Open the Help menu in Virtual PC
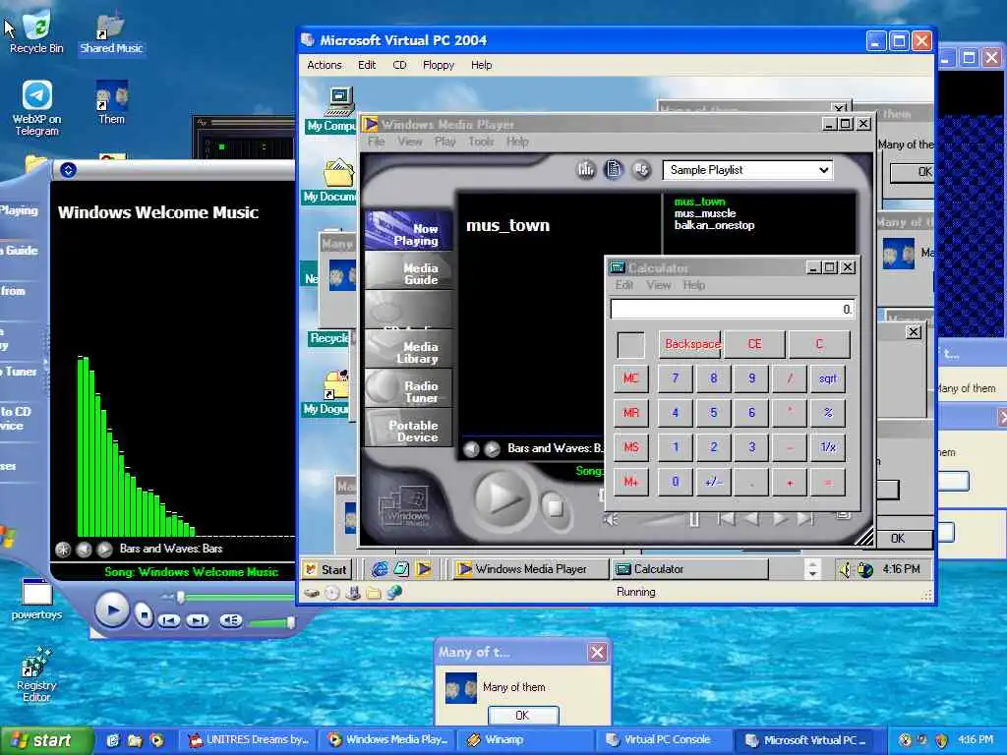The image size is (1007, 755). tap(481, 65)
